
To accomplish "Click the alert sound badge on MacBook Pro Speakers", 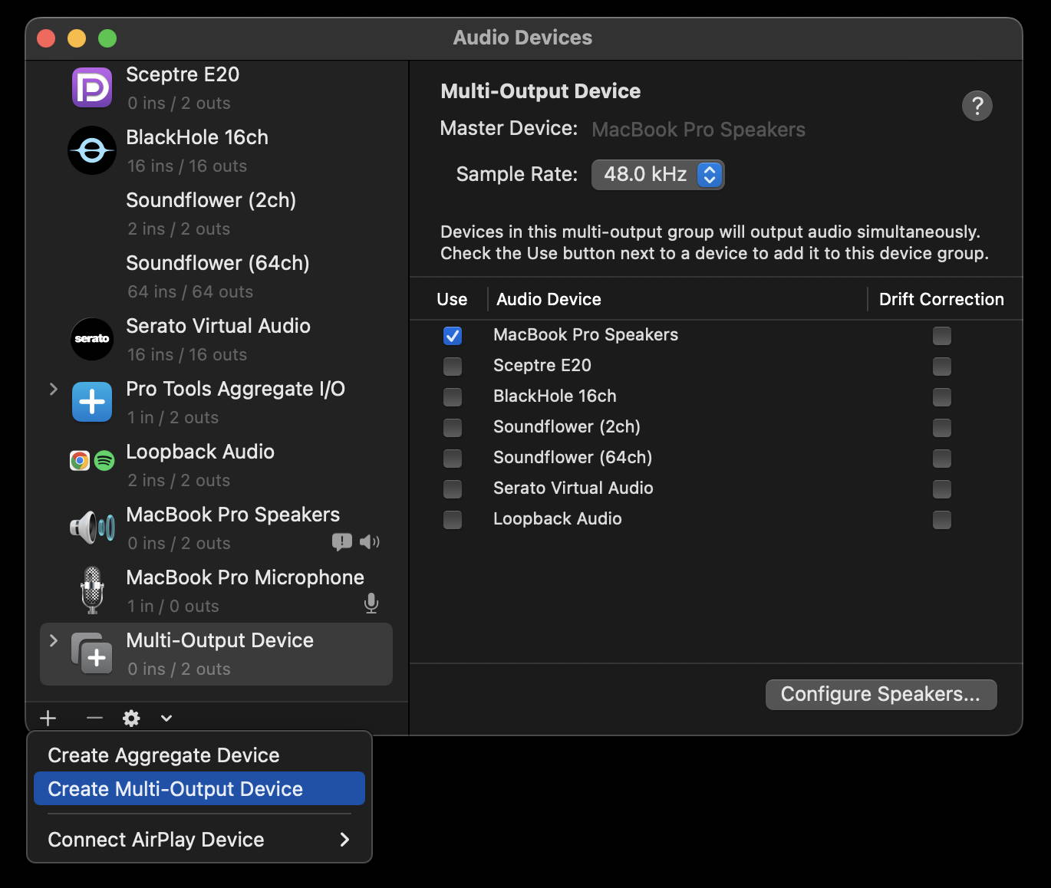I will [x=342, y=542].
